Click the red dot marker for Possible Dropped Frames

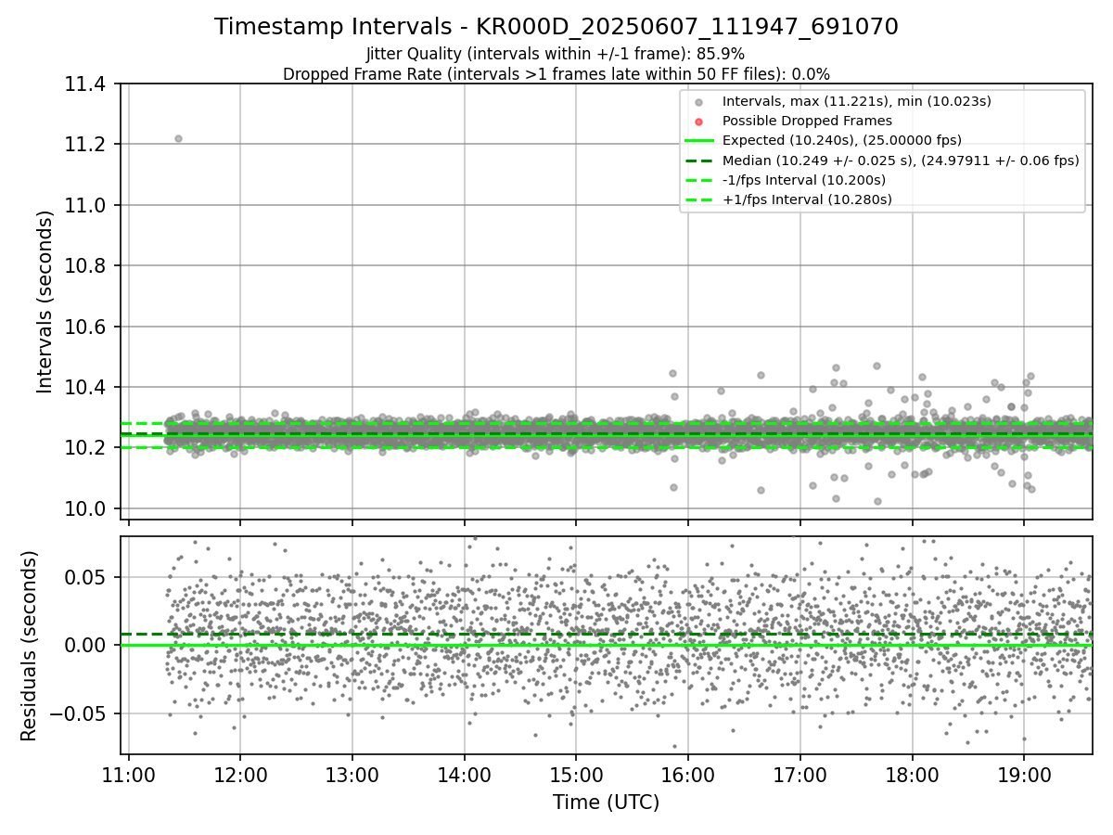699,122
